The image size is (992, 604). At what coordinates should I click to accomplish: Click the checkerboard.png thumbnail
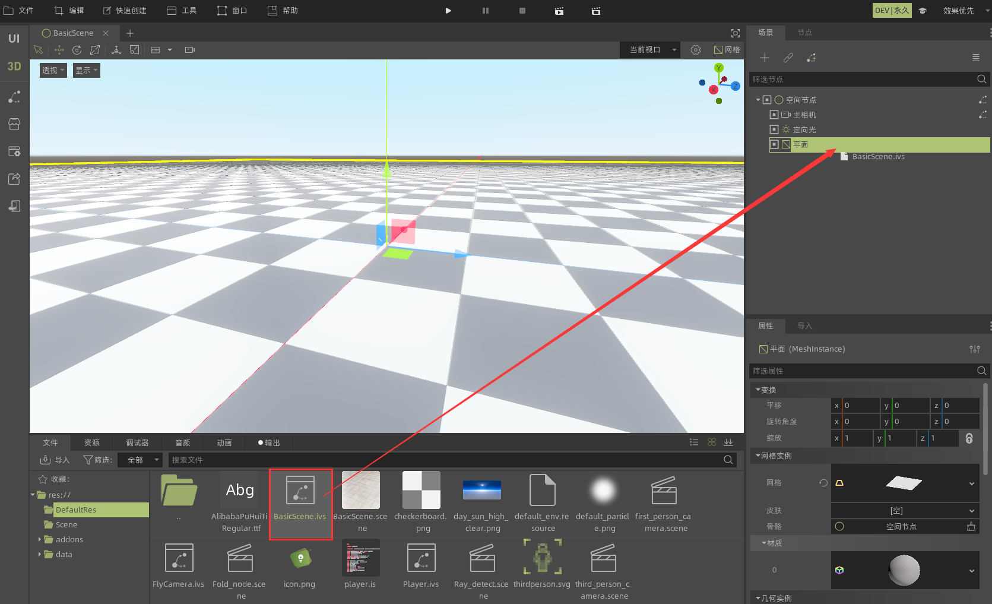click(421, 491)
